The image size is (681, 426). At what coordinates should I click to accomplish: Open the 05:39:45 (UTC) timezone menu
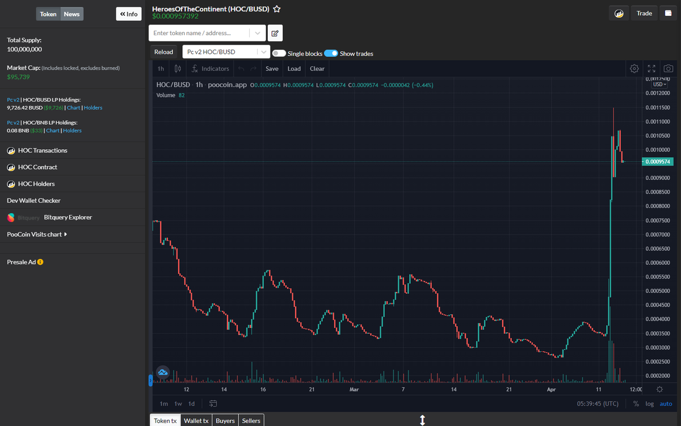coord(598,404)
